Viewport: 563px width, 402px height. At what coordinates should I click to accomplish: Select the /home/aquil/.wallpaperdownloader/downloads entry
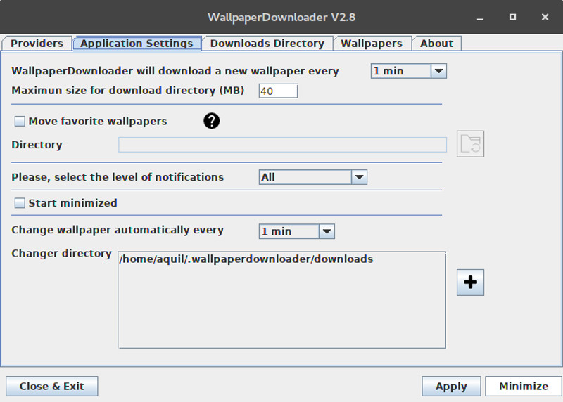click(x=246, y=259)
